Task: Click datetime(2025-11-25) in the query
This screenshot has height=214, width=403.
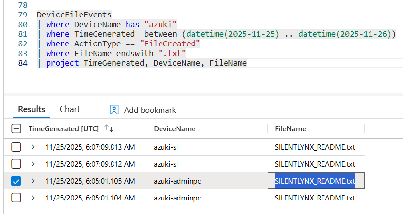Action: click(x=233, y=34)
